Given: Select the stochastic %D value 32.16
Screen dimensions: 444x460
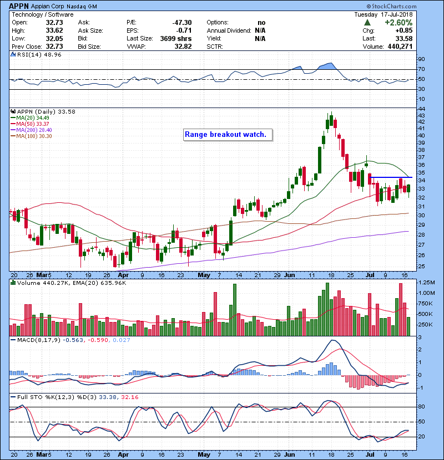Looking at the screenshot, I should coord(129,397).
